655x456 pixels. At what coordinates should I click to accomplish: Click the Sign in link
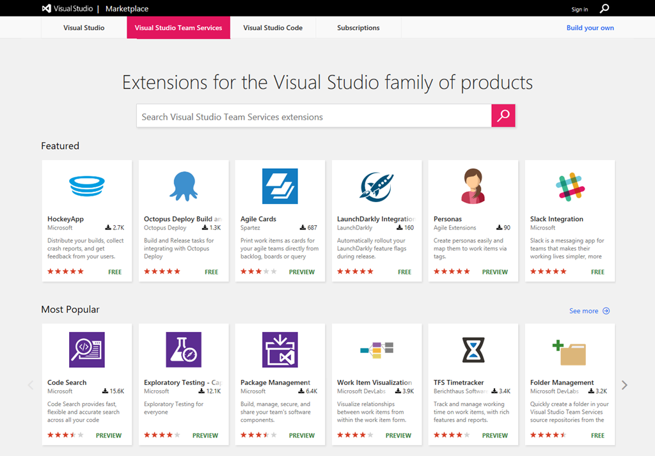[580, 9]
